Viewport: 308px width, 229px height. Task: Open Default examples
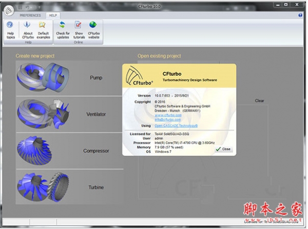coord(43,30)
